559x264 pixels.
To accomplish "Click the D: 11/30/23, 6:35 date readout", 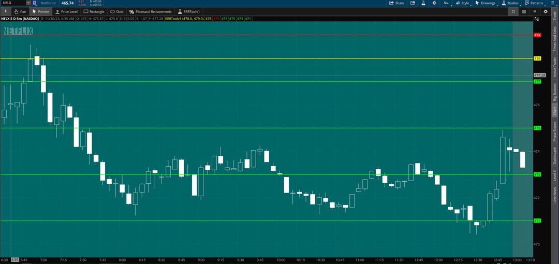I will 58,19.
